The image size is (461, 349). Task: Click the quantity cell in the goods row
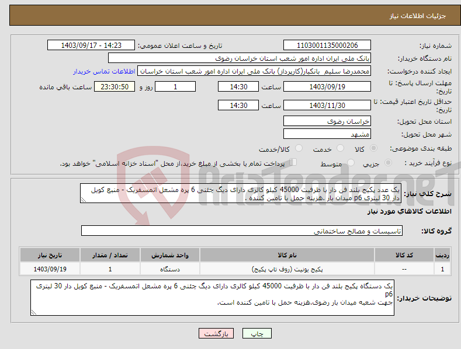point(110,269)
